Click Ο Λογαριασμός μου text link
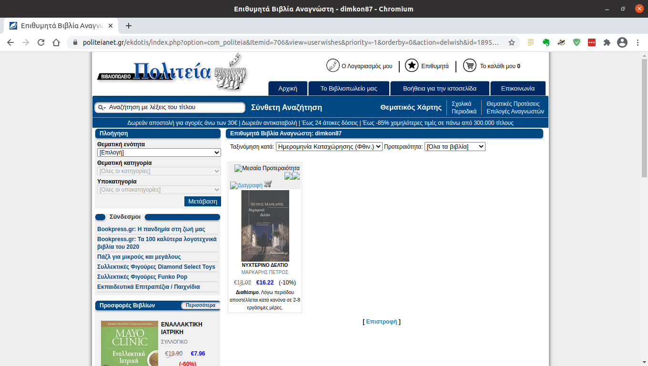The image size is (648, 366). (x=367, y=66)
